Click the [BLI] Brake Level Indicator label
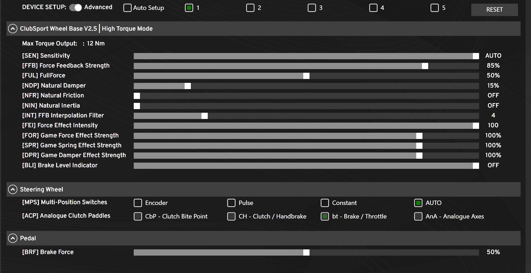This screenshot has width=531, height=273. [60, 165]
